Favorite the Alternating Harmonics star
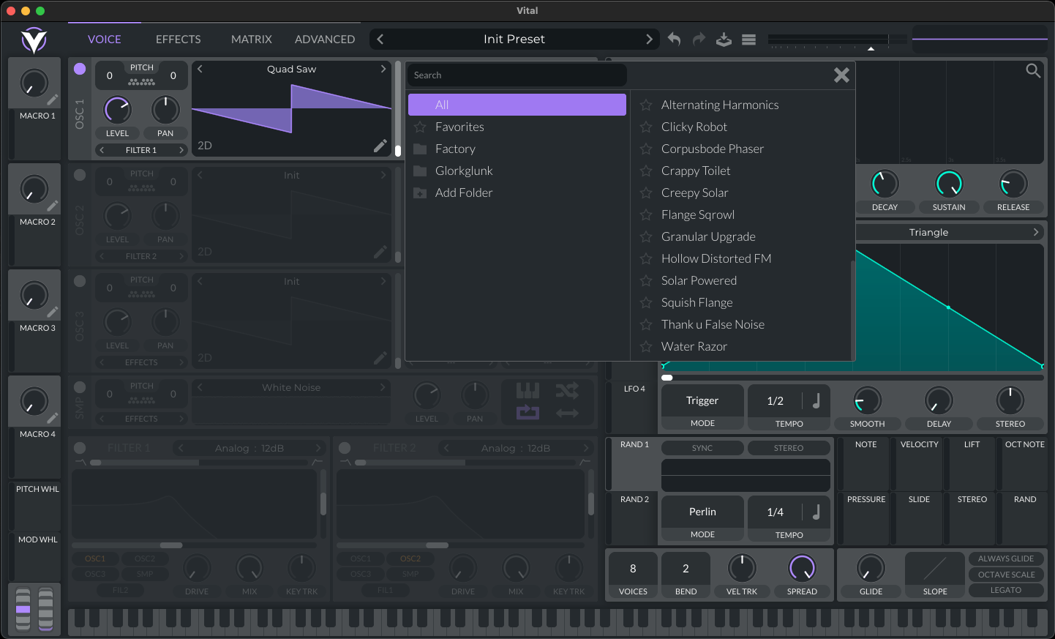The image size is (1055, 639). [646, 105]
